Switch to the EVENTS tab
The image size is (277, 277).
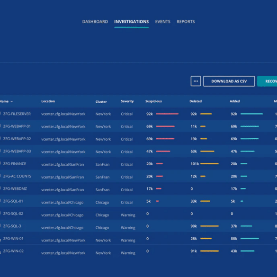click(163, 22)
